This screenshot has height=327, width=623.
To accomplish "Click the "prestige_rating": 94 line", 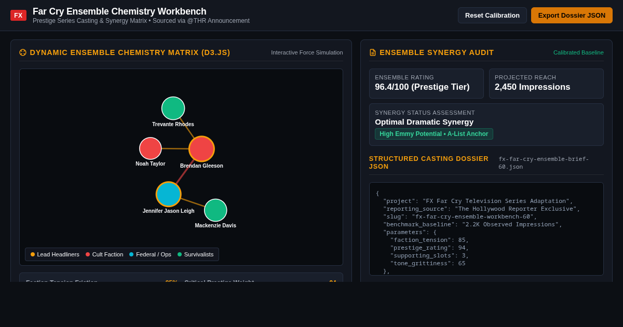I will [x=429, y=248].
